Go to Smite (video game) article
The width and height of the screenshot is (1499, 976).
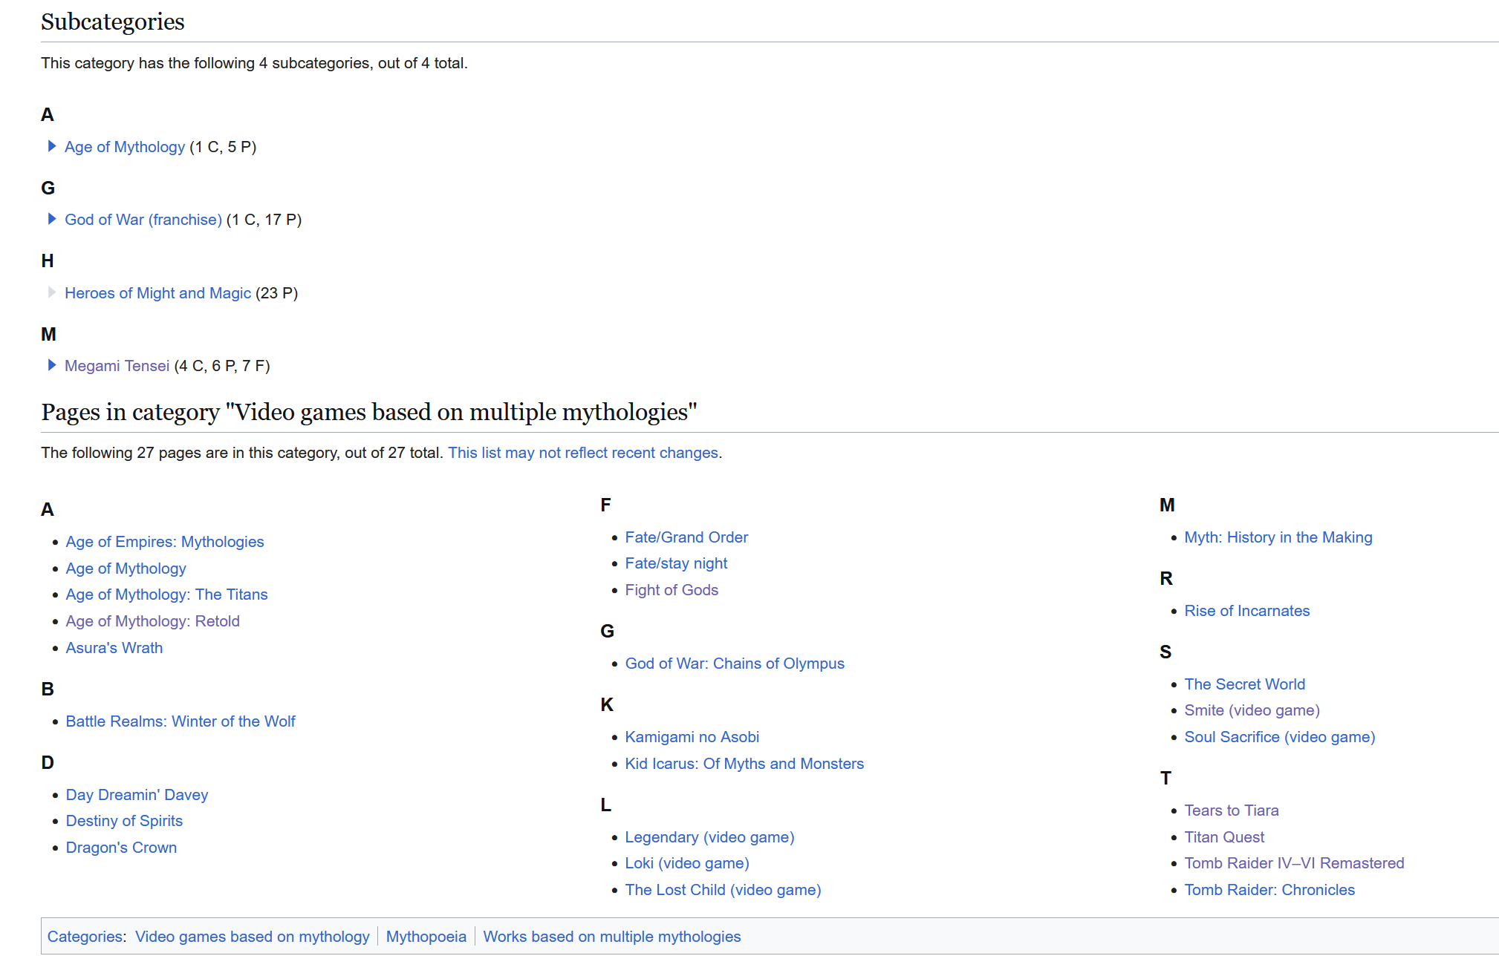point(1251,710)
